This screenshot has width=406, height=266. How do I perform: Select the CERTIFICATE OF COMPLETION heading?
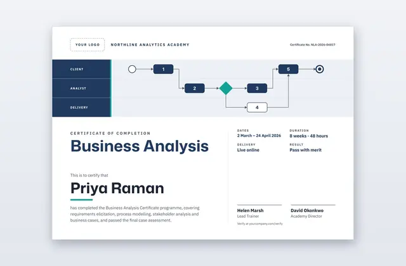[x=110, y=134]
